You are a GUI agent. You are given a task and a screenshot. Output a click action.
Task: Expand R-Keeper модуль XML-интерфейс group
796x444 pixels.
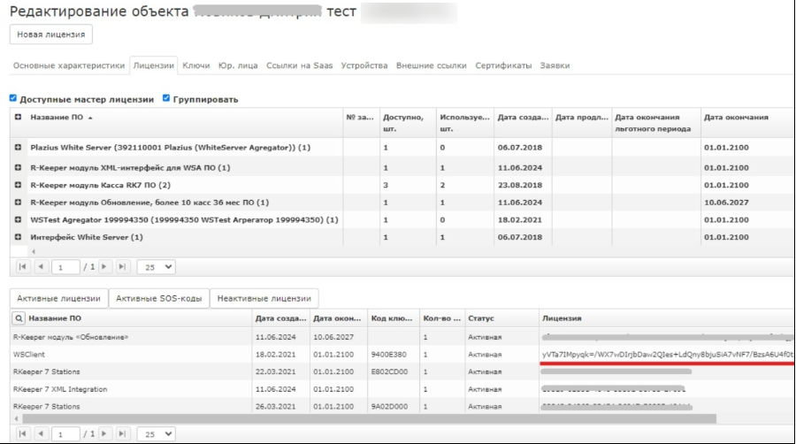(18, 167)
